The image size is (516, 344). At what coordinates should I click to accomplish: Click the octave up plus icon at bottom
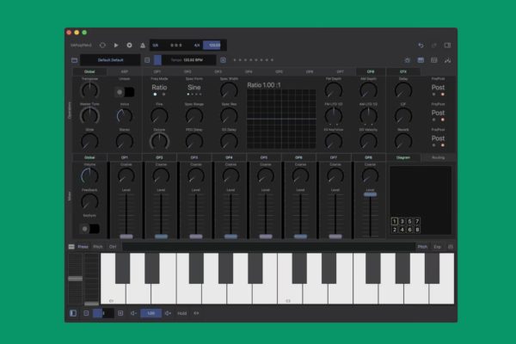(120, 313)
